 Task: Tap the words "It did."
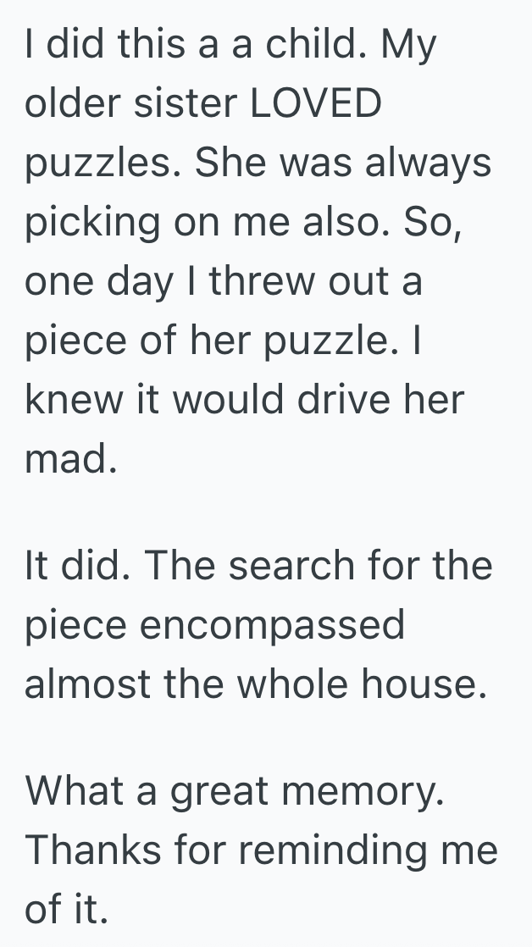click(x=75, y=565)
